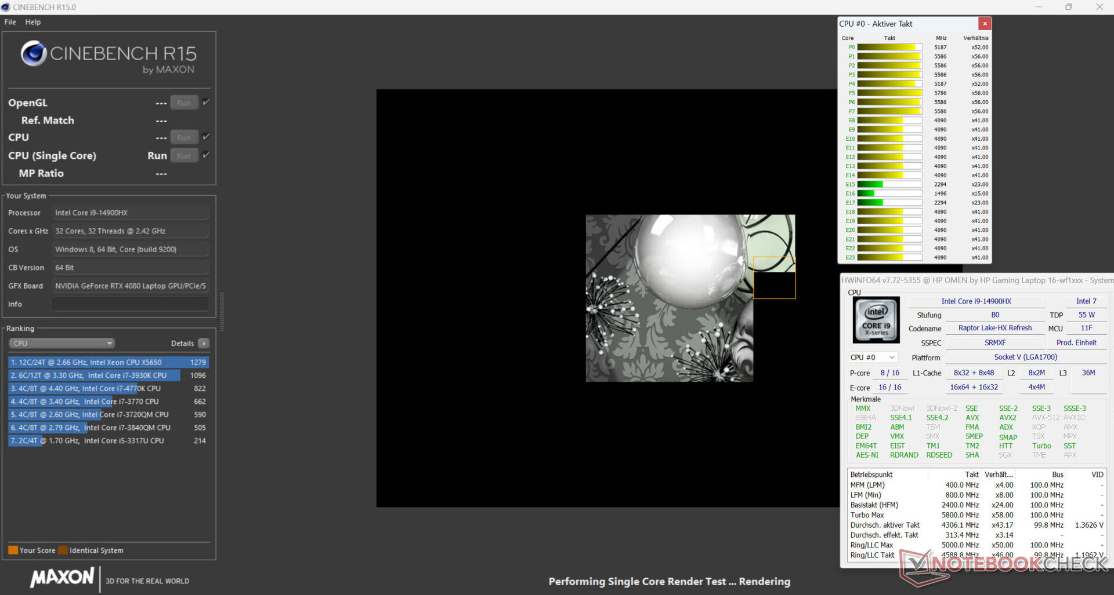Click the Processor field Intel Core i9-14900HX
1114x595 pixels.
point(131,213)
